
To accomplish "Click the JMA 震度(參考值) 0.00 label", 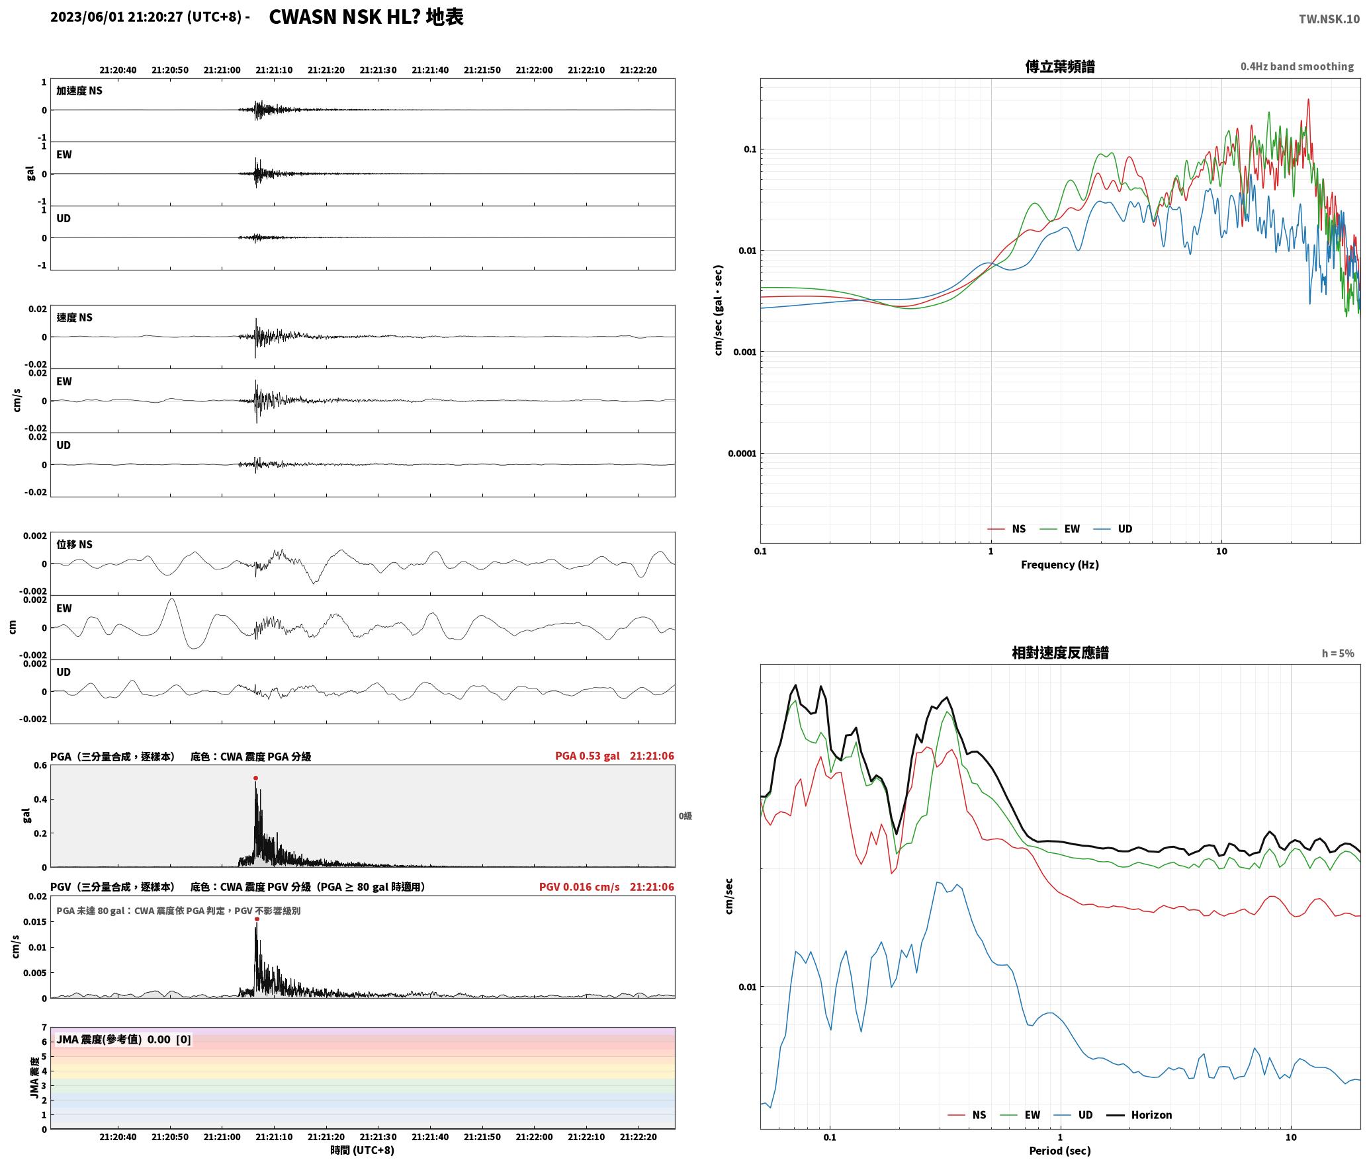I will point(113,1039).
